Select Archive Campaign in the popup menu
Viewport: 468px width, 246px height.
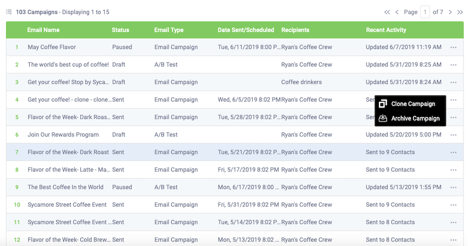point(415,119)
